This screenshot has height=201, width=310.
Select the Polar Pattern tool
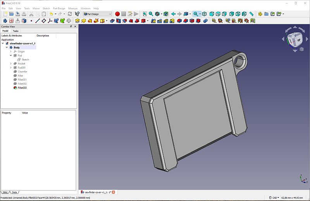166,21
